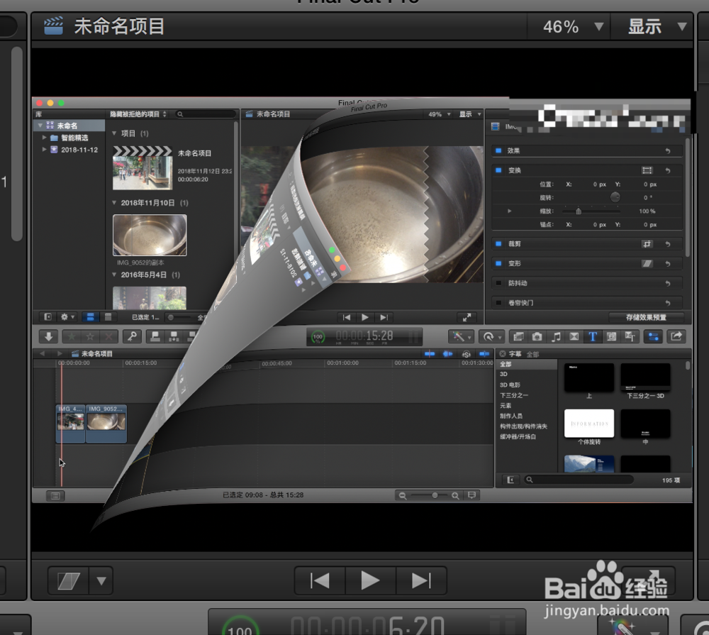Select the 下三分之一 title category
This screenshot has width=709, height=635.
click(x=513, y=395)
